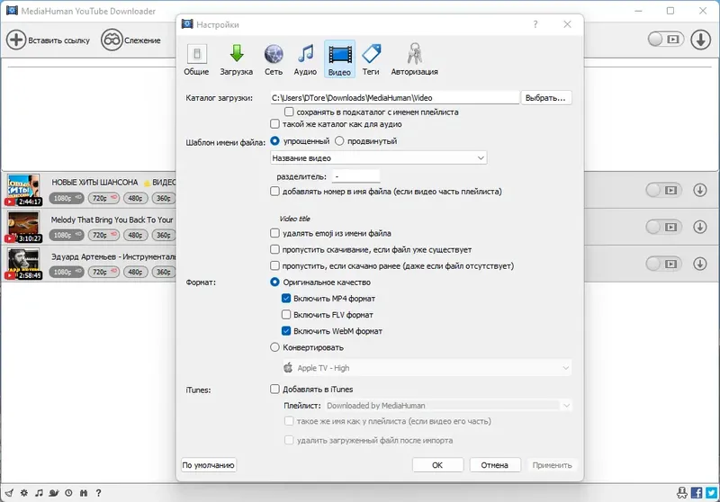The width and height of the screenshot is (720, 502).
Task: Open the Название видео template dropdown
Action: (379, 157)
